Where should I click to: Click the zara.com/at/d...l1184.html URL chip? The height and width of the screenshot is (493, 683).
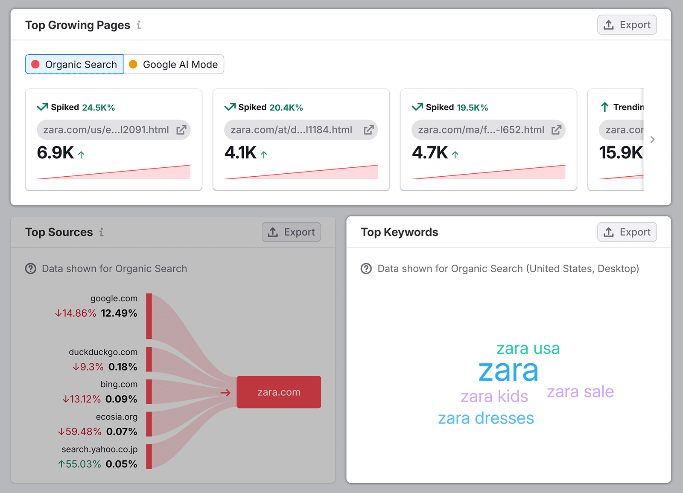(x=301, y=130)
